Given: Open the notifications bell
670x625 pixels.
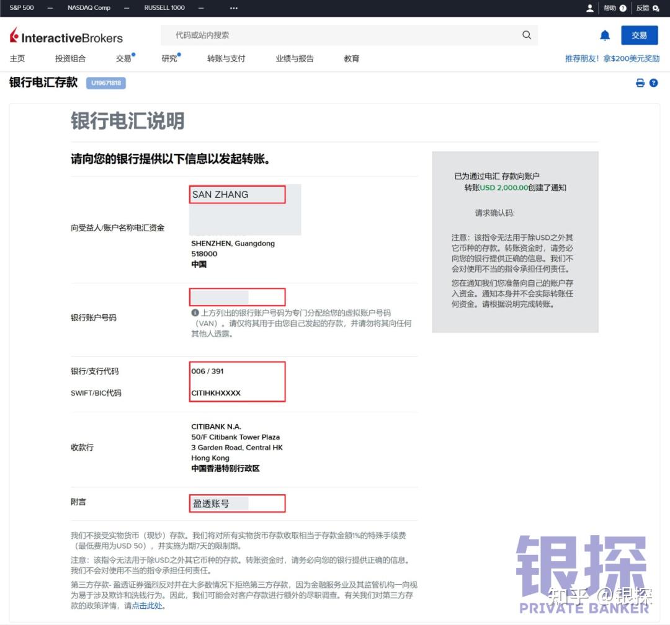Looking at the screenshot, I should (605, 35).
